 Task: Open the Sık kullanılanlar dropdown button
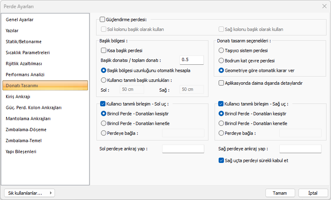29,193
